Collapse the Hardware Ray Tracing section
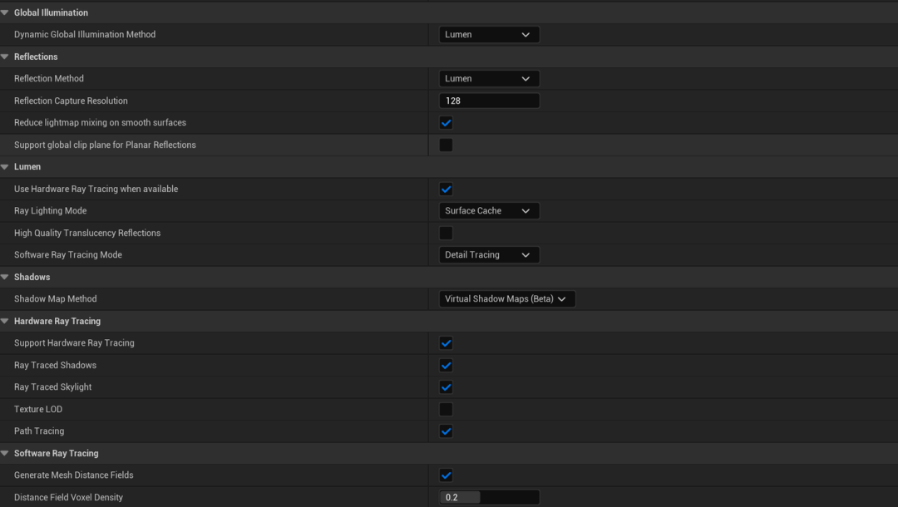The image size is (898, 507). (5, 321)
